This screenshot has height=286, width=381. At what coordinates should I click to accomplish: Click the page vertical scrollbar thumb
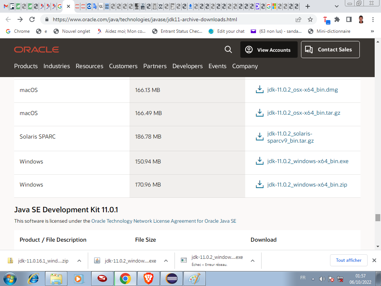377,217
